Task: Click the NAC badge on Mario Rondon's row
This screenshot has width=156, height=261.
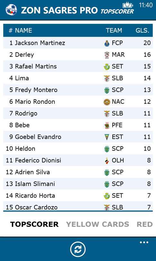Action: click(107, 102)
